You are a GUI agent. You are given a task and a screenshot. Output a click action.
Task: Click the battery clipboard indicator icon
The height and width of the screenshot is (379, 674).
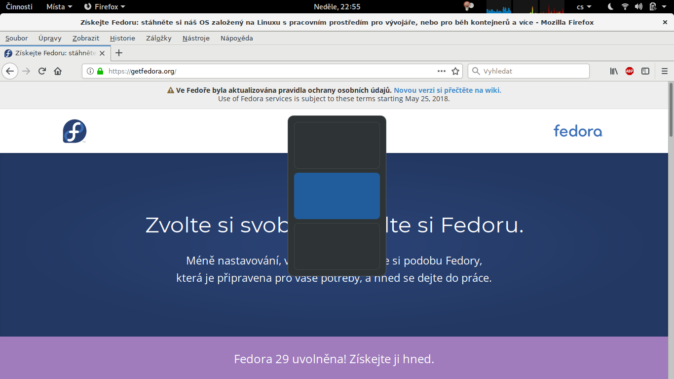(653, 7)
